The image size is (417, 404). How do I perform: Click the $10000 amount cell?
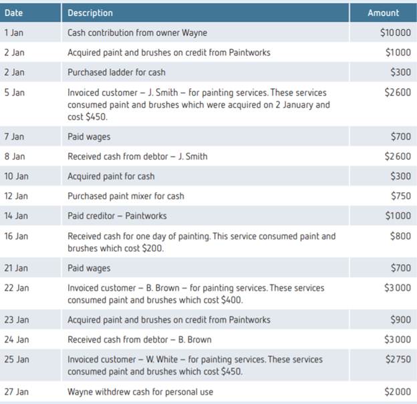[x=395, y=33]
